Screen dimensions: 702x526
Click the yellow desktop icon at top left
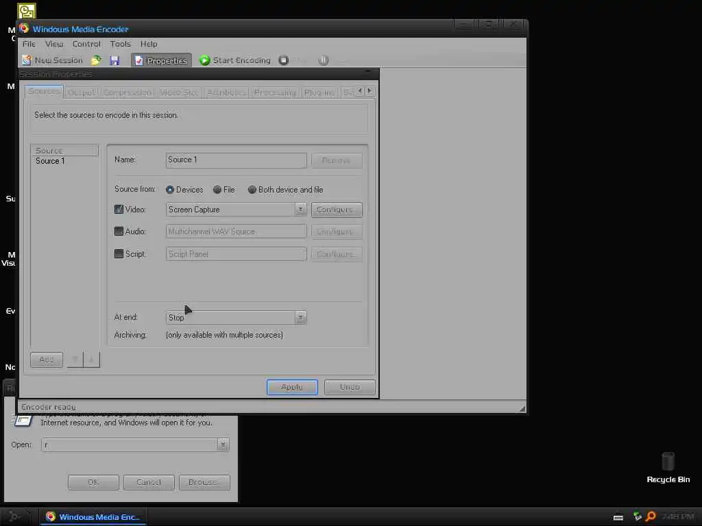[27, 11]
